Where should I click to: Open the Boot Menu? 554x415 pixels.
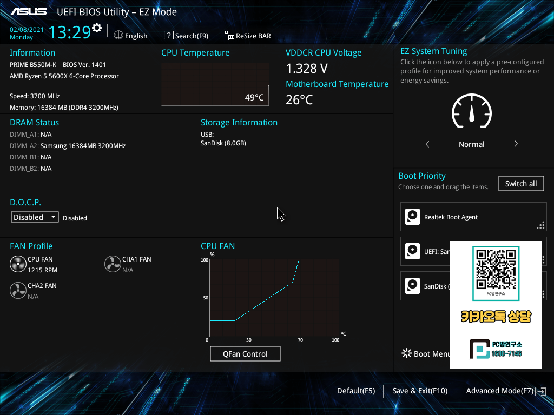pos(426,354)
